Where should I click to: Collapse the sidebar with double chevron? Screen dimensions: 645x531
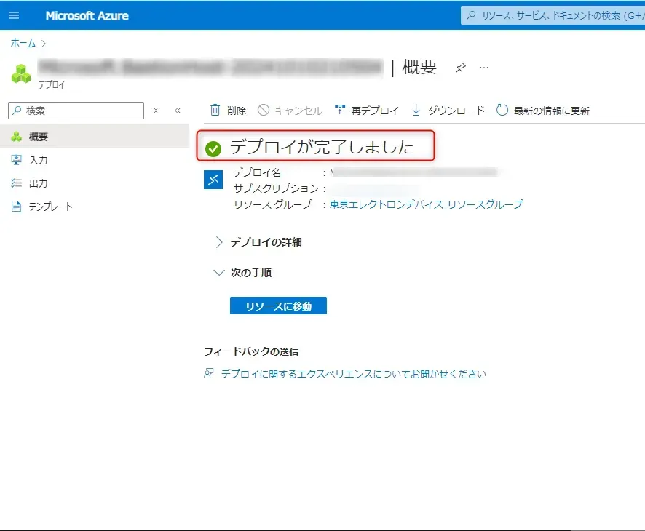(178, 111)
